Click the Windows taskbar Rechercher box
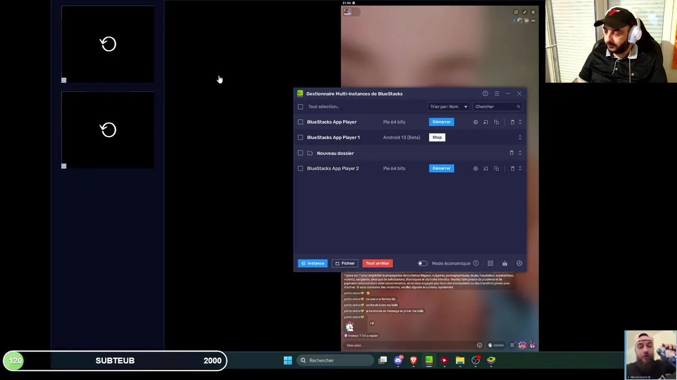The width and height of the screenshot is (677, 380). click(335, 360)
